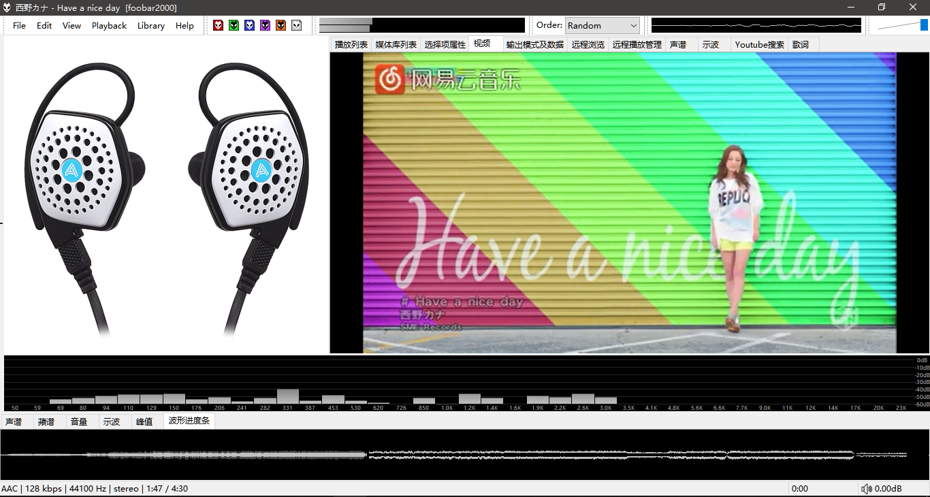Click the speaker icon in status bar
Image resolution: width=930 pixels, height=497 pixels.
tap(866, 489)
